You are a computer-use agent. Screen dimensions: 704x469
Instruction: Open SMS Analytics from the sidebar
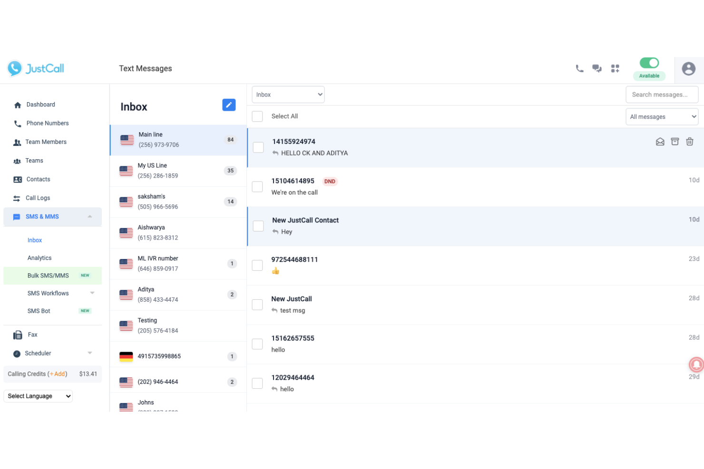[39, 258]
